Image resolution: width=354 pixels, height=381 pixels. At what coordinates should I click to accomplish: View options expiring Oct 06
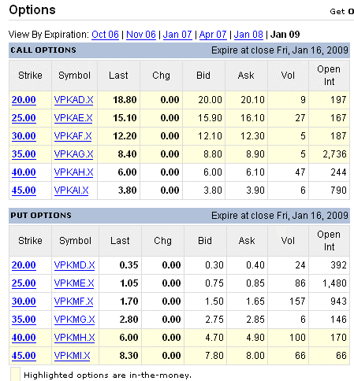(105, 35)
